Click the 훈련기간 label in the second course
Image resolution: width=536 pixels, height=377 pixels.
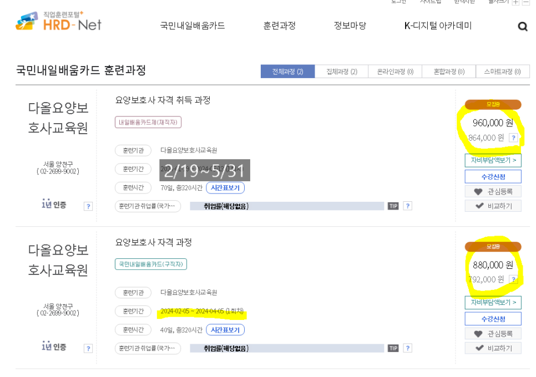133,311
